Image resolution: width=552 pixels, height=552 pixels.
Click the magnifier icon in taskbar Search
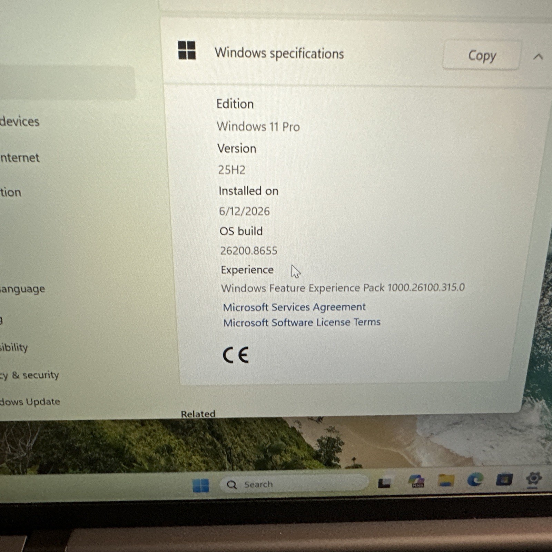coord(231,485)
